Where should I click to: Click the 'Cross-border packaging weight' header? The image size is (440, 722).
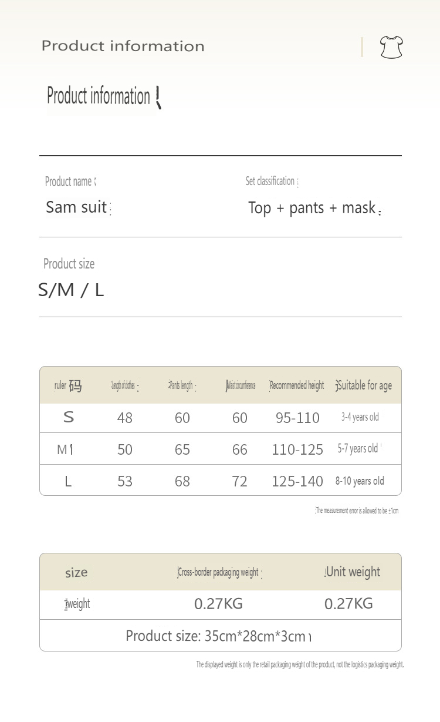pos(218,573)
